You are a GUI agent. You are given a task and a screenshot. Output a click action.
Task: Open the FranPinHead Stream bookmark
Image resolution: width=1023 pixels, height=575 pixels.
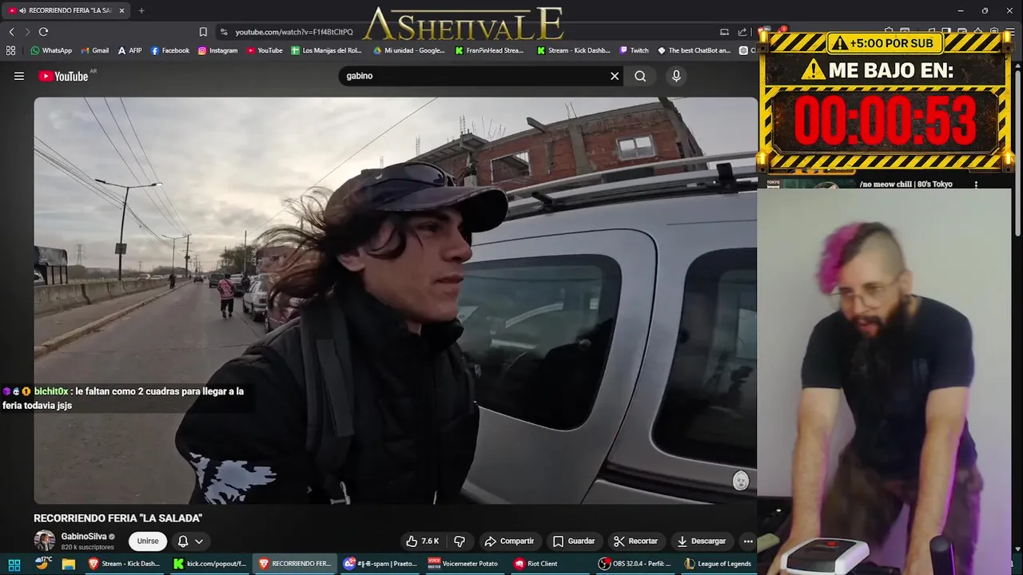click(x=490, y=50)
